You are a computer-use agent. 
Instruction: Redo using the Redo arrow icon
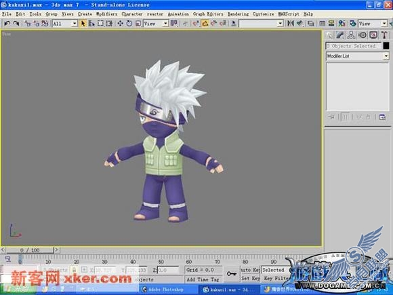pyautogui.click(x=16, y=24)
